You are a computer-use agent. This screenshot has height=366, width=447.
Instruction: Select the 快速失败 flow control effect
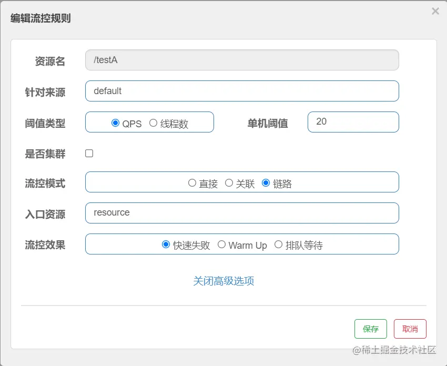(166, 245)
